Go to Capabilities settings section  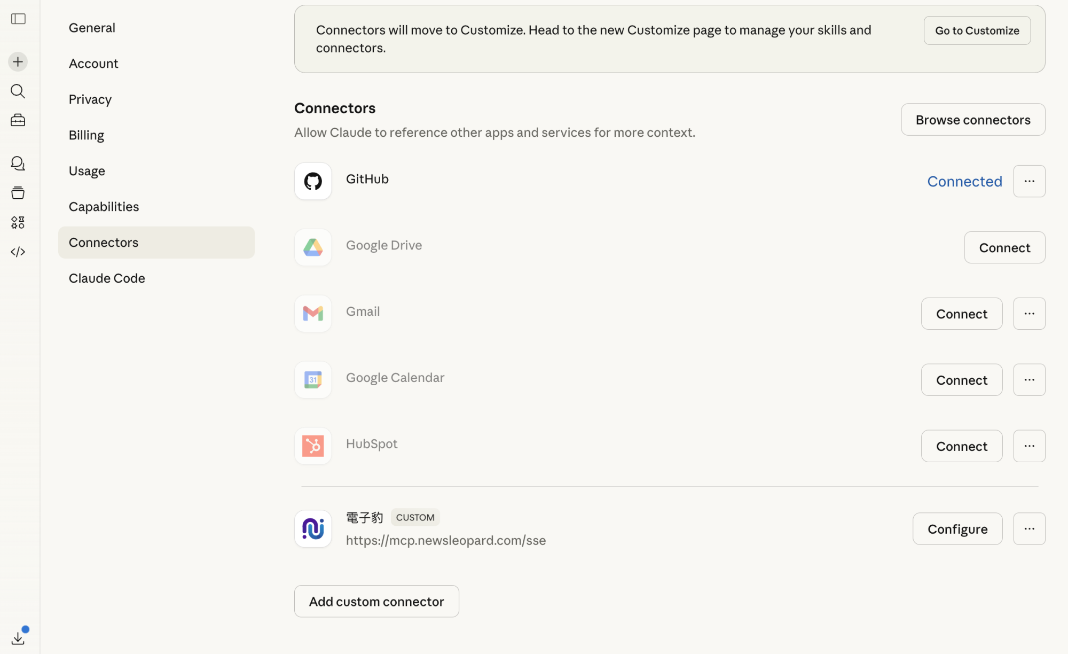pos(104,207)
